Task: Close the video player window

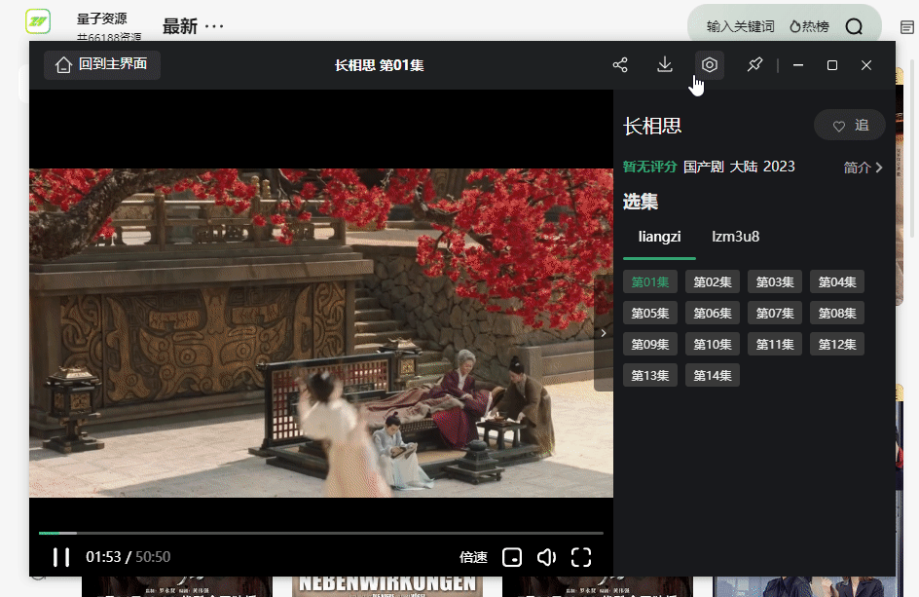Action: (866, 65)
